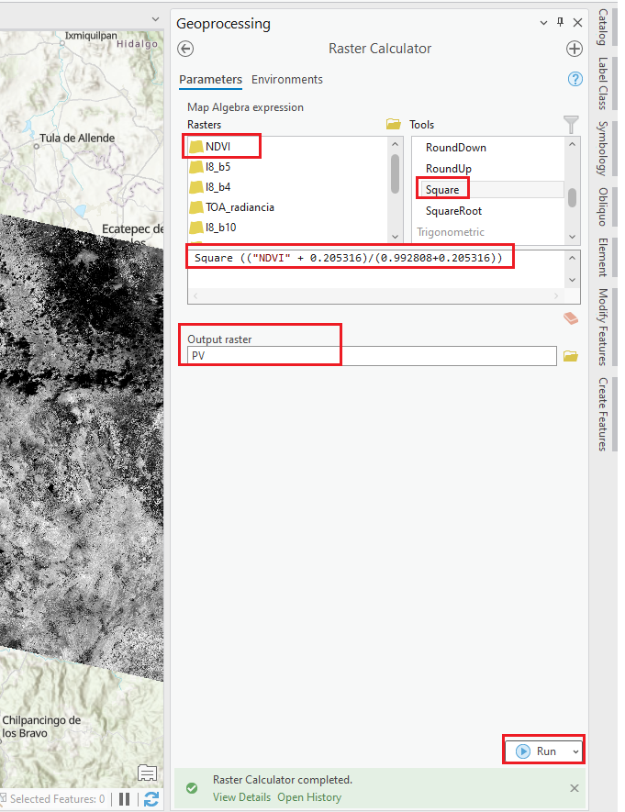Open the Symbology side tab

tap(602, 148)
